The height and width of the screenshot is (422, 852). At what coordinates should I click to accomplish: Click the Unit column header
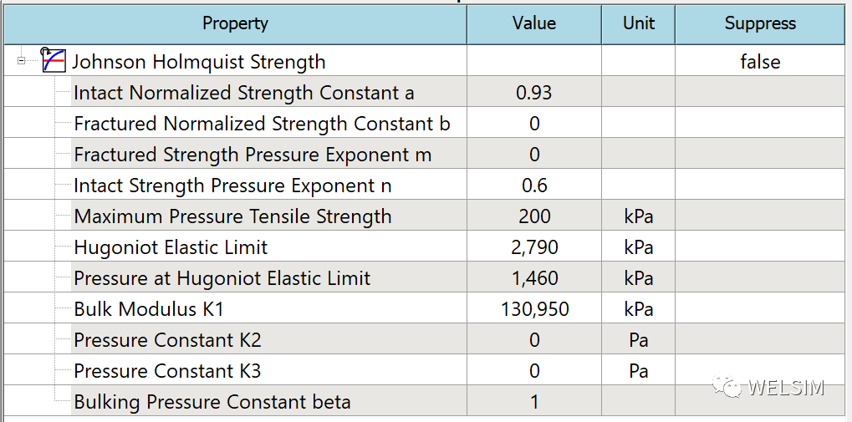[x=639, y=23]
